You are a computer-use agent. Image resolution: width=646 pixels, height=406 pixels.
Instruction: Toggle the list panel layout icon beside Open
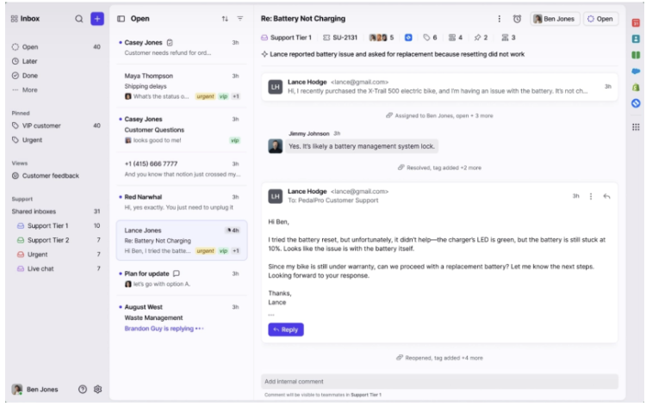121,19
